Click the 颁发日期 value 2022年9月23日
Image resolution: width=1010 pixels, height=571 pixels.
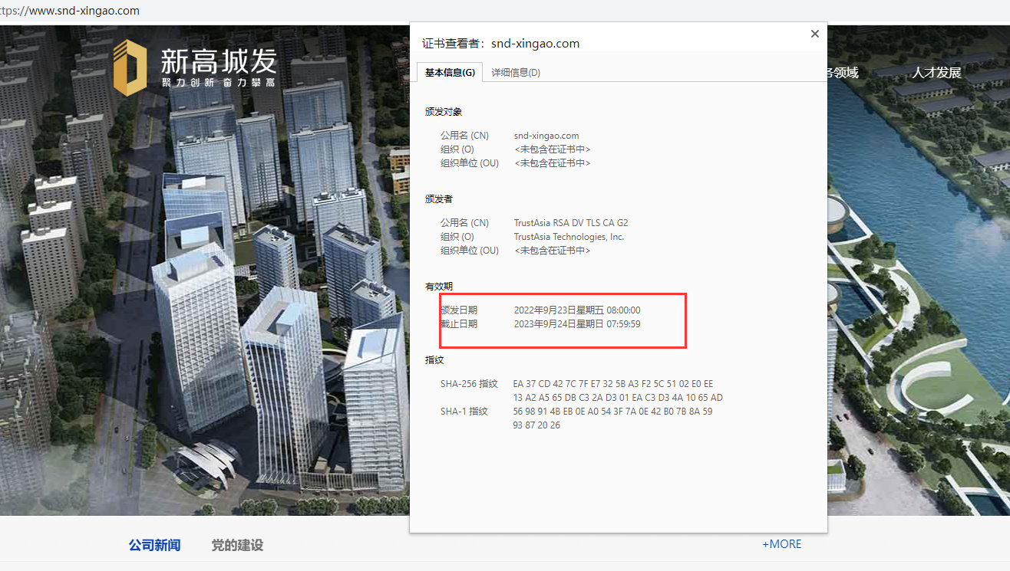(x=576, y=310)
